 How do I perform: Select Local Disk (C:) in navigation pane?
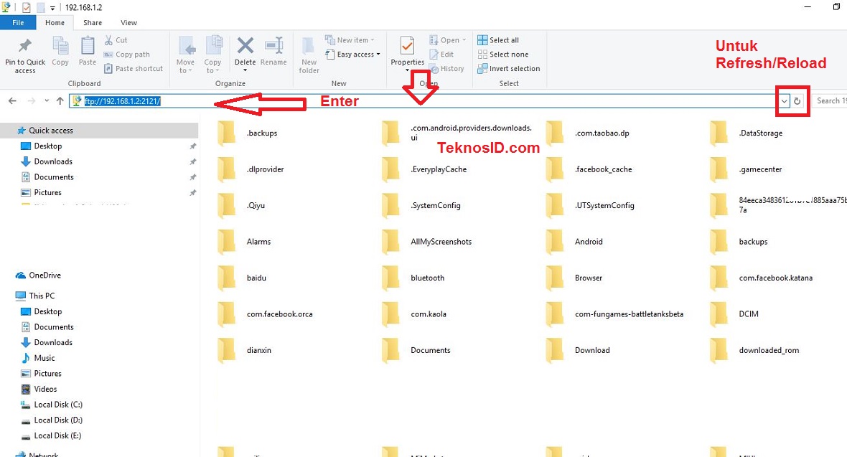tap(57, 405)
